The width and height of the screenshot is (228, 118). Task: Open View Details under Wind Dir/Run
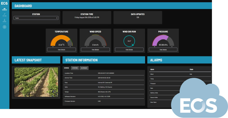click(x=129, y=50)
